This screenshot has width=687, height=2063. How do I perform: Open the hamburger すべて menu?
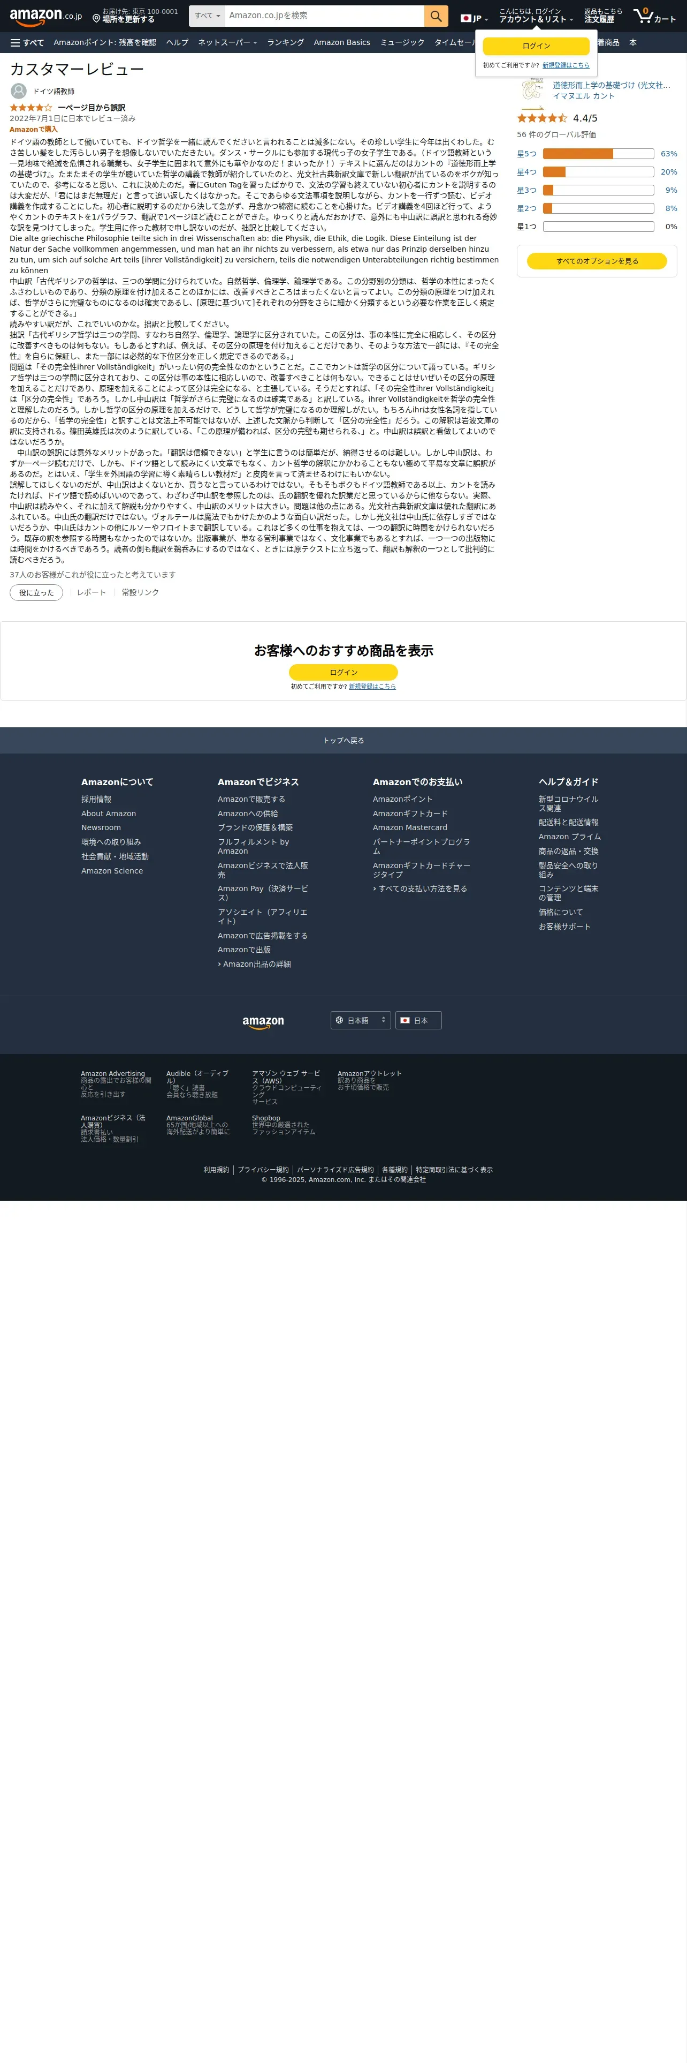pos(27,42)
